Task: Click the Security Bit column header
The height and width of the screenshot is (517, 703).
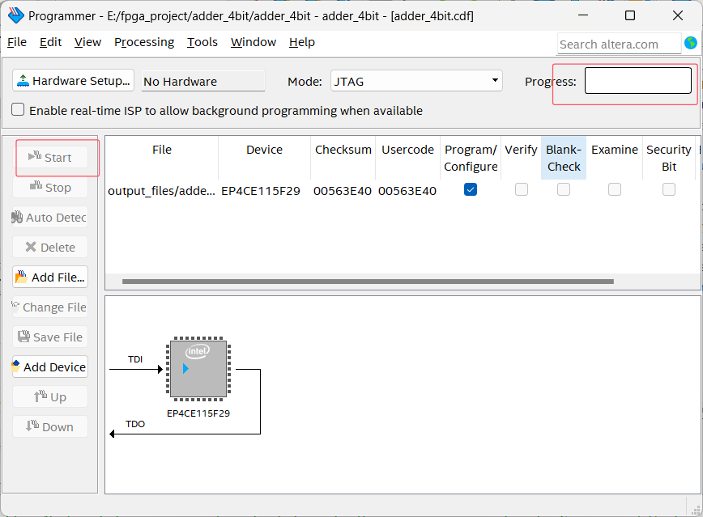Action: click(668, 158)
